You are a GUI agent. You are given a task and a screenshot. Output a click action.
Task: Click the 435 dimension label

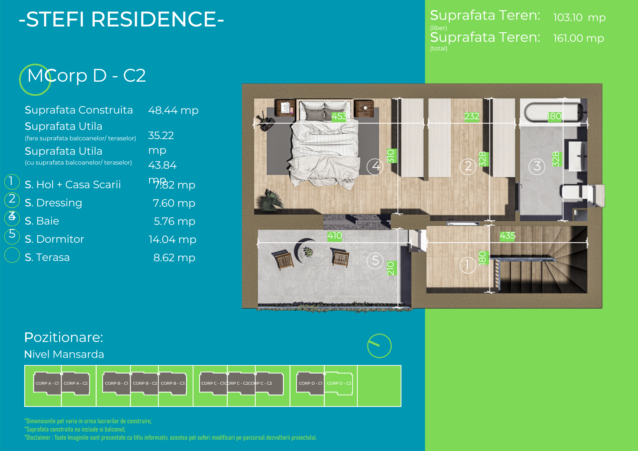(508, 236)
